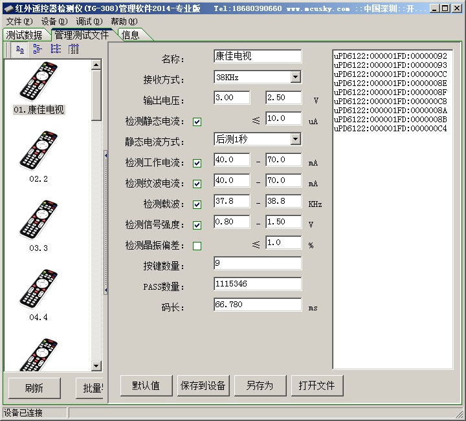Enable the 检测晶振偏差 checkbox
Viewport: 466px width, 421px height.
click(197, 246)
